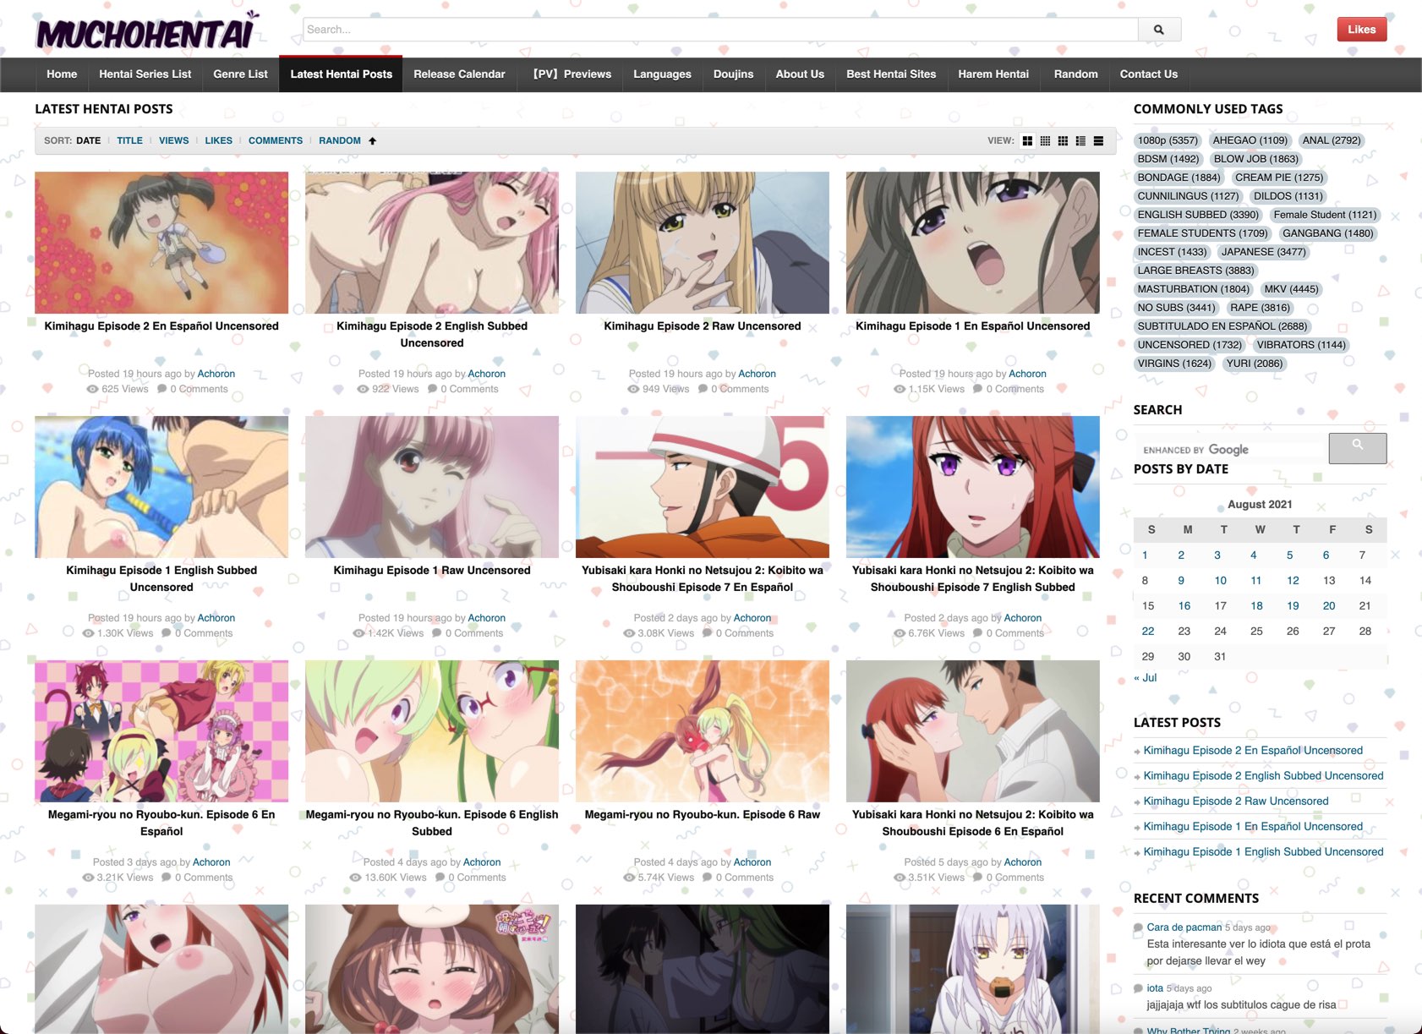Select the large grid view icon
The width and height of the screenshot is (1422, 1034).
(x=1027, y=141)
